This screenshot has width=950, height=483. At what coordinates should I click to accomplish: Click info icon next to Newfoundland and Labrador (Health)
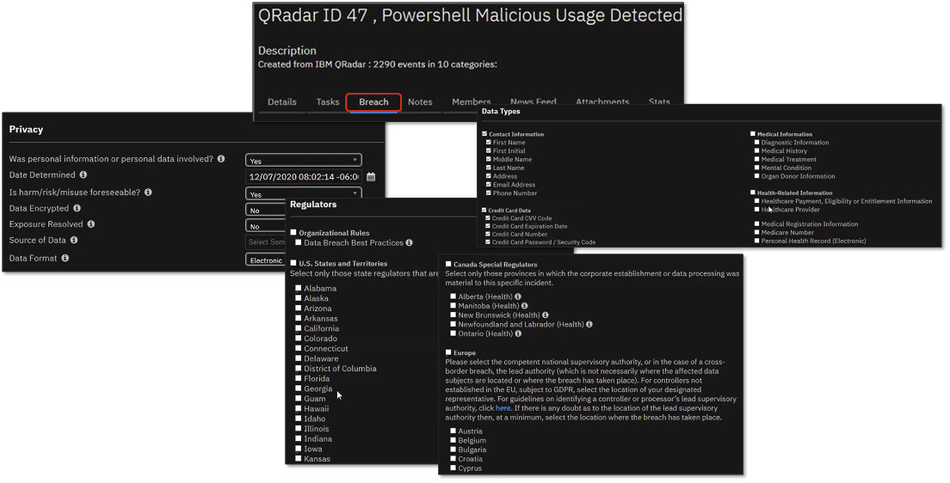589,324
